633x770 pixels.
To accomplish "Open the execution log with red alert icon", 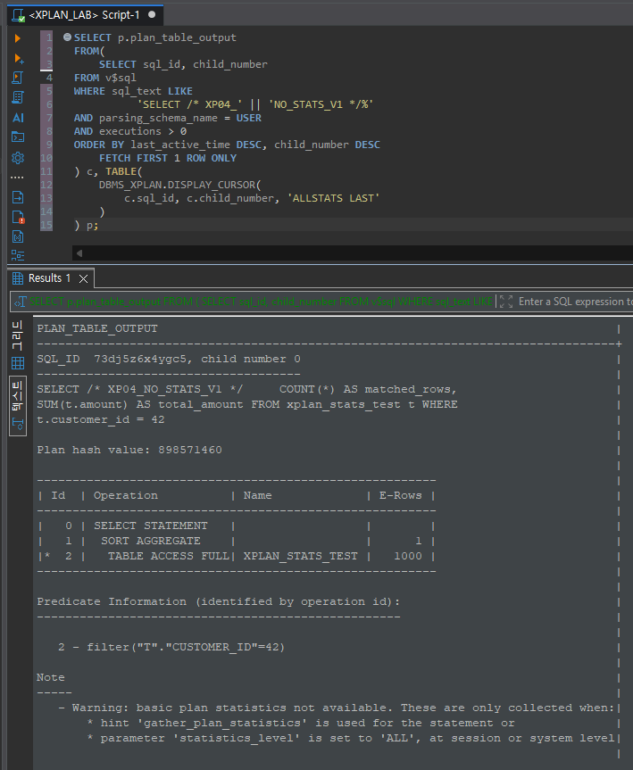I will tap(18, 217).
